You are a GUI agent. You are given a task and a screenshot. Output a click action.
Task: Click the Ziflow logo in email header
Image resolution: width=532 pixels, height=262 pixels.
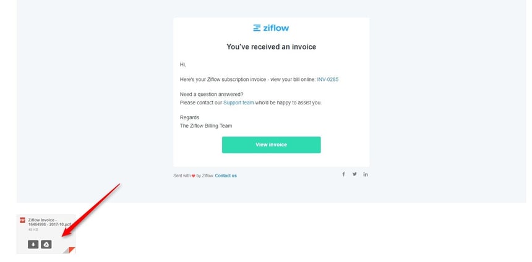tap(271, 28)
